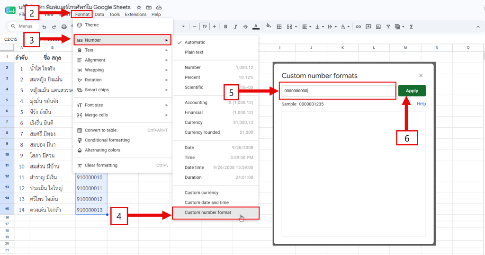Viewport: 485px width, 255px height.
Task: Star the spreadsheet document
Action: [x=139, y=8]
